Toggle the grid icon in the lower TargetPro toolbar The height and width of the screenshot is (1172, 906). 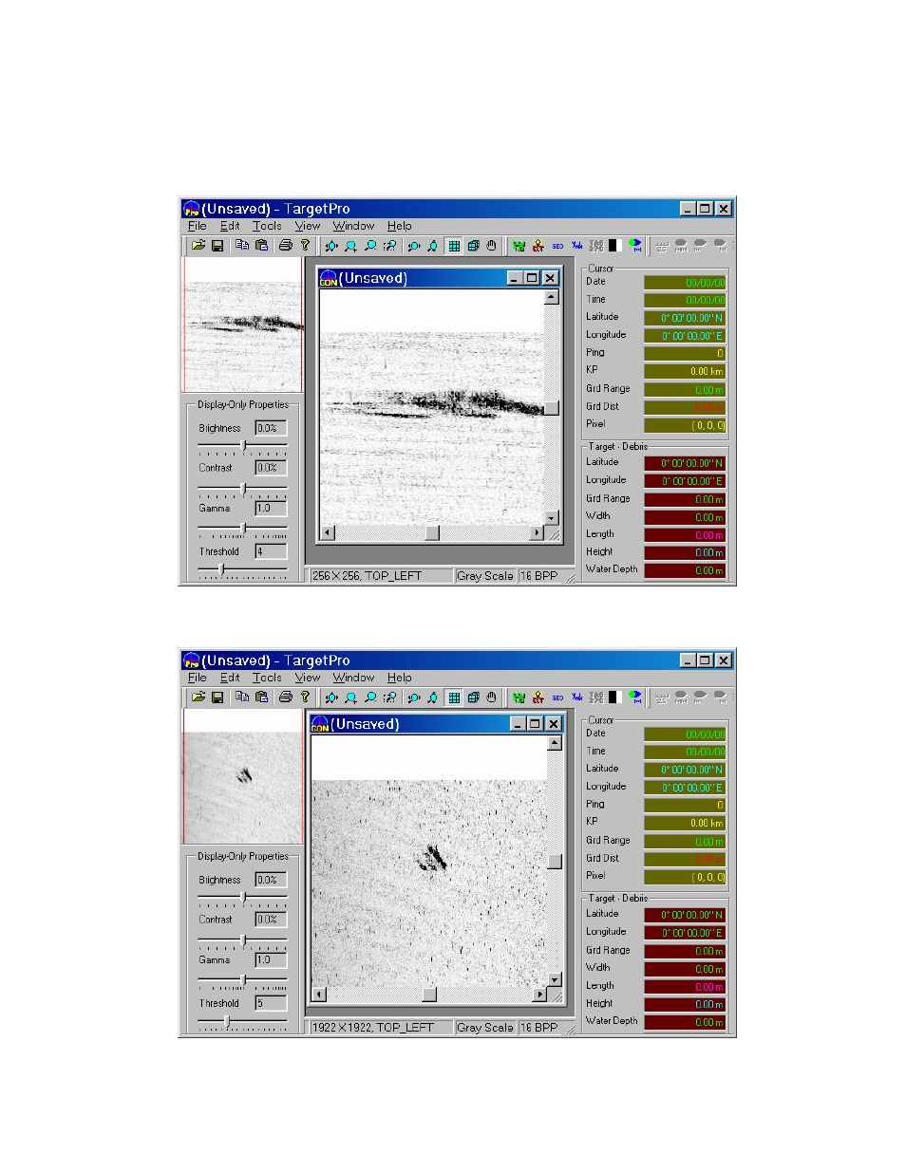[454, 698]
